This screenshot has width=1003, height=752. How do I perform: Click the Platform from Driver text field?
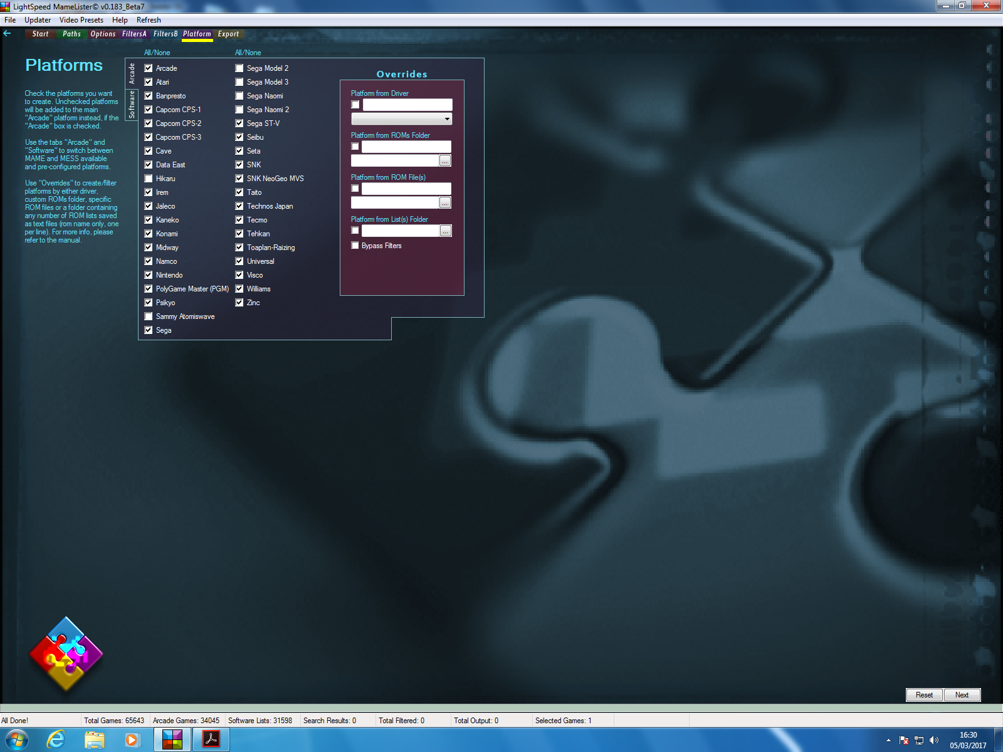point(407,105)
